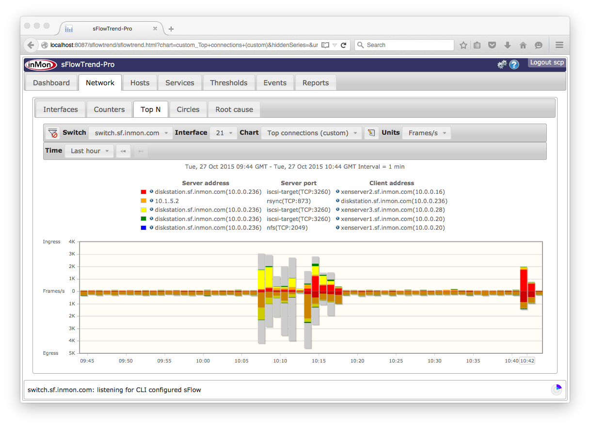Click the browser Search field
Image resolution: width=590 pixels, height=427 pixels.
click(x=404, y=45)
